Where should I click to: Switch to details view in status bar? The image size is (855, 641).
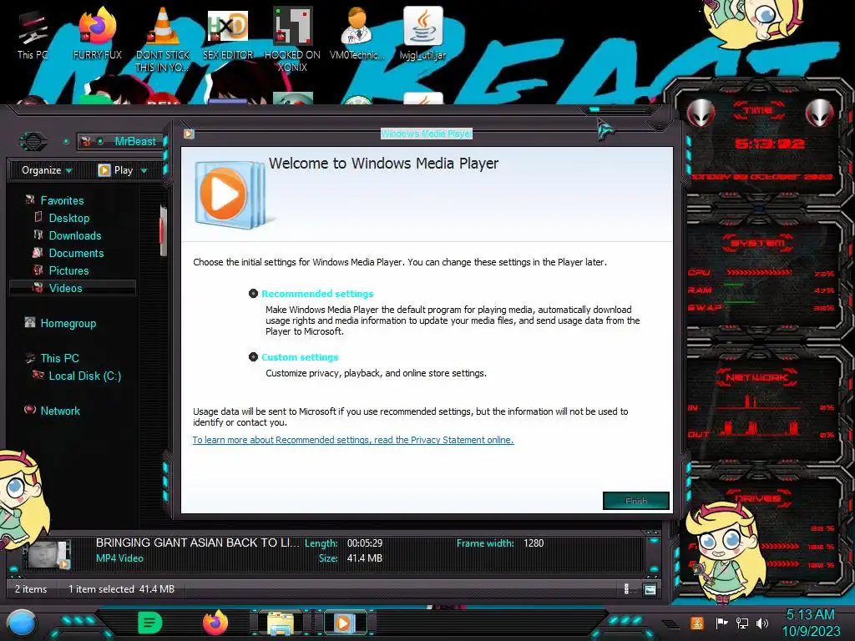628,589
